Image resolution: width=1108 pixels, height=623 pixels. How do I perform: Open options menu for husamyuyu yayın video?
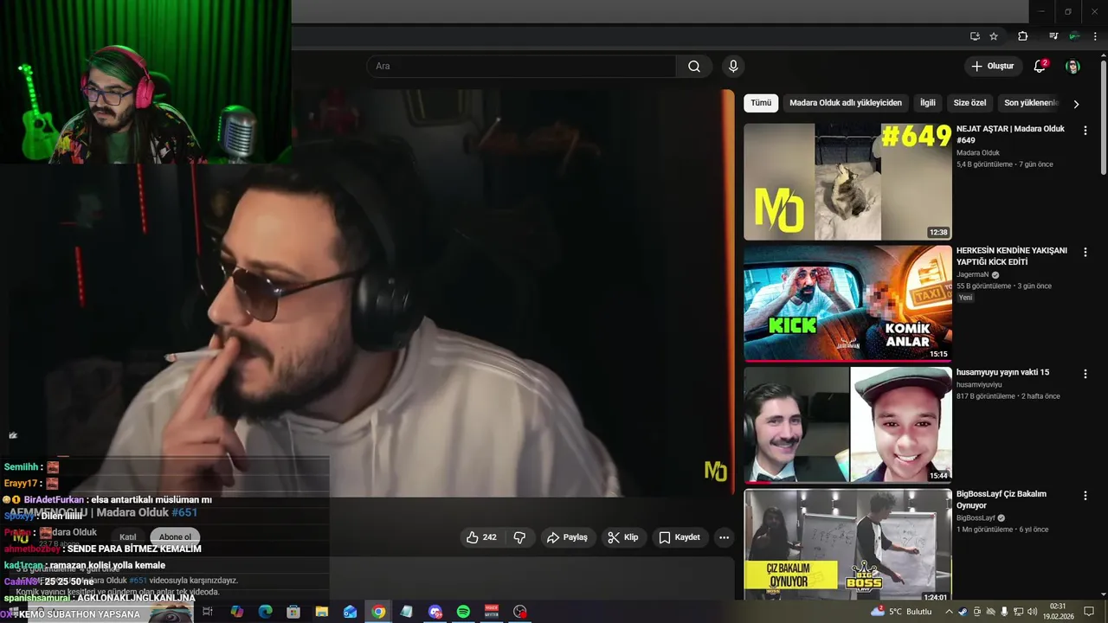pos(1085,374)
